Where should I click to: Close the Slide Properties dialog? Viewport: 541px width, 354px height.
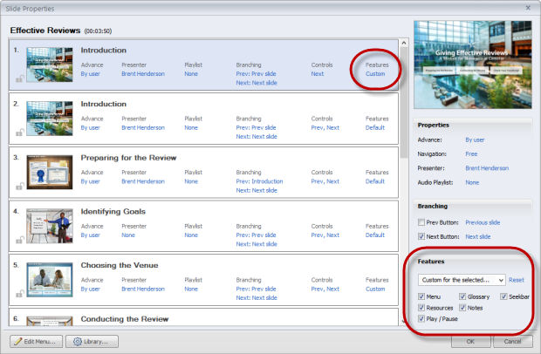(529, 8)
